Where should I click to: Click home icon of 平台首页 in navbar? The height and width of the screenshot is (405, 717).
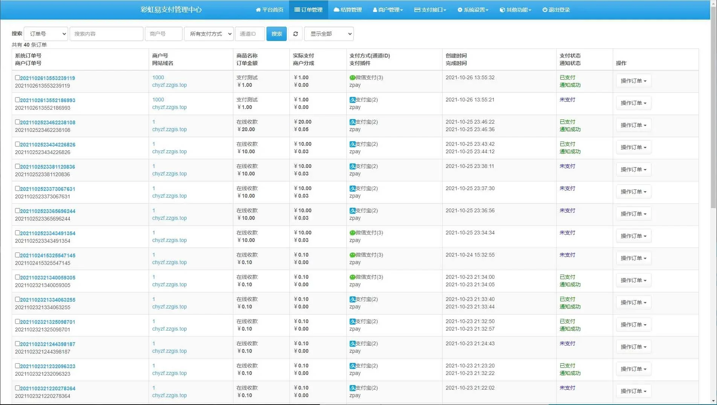tap(258, 10)
